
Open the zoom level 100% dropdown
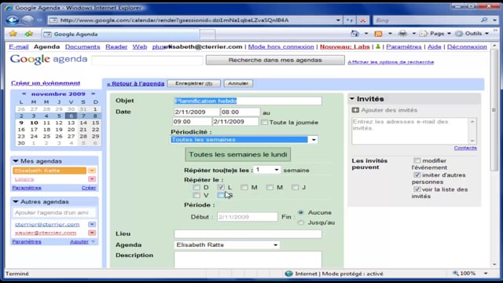click(486, 274)
